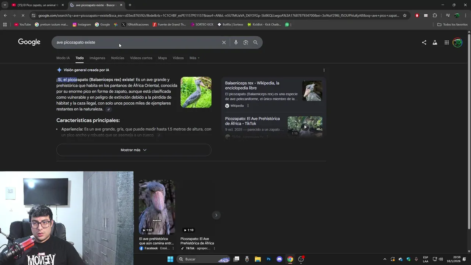Viewport: 471px width, 265px height.
Task: Click the citation link icon after first paragraph
Action: pyautogui.click(x=109, y=109)
